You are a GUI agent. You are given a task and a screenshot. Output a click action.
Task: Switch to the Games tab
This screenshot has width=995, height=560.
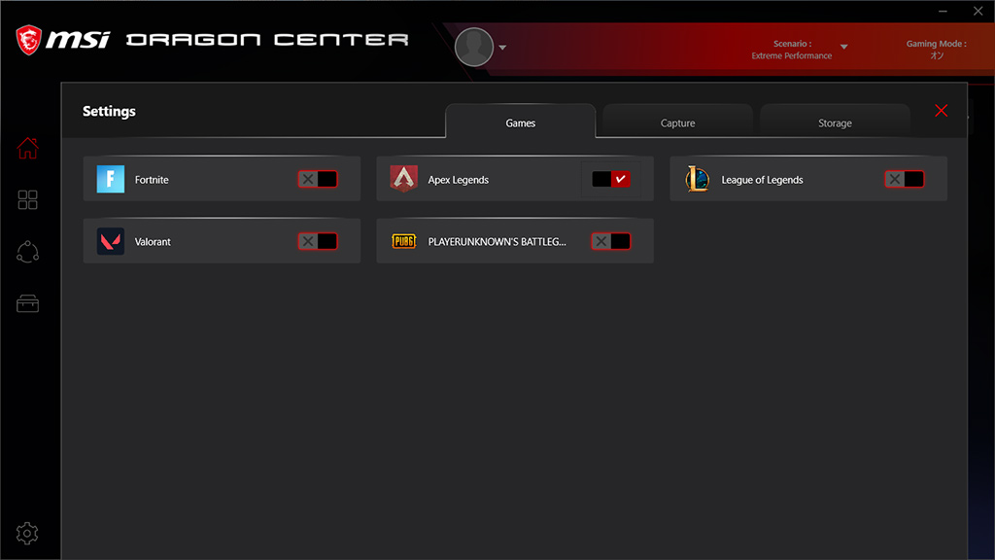point(521,122)
